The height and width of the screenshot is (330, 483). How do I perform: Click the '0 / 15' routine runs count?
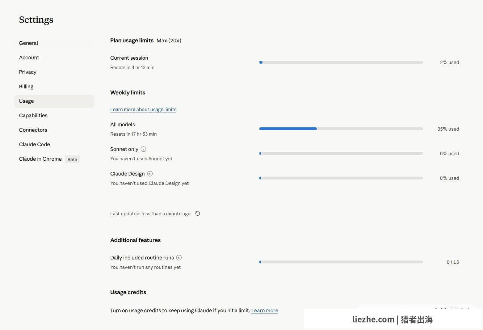point(453,262)
